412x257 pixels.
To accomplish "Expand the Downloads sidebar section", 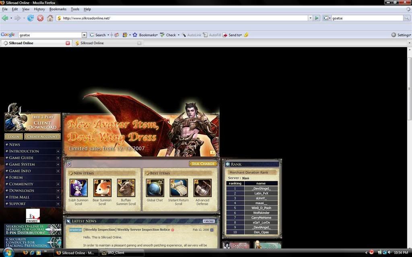I will pyautogui.click(x=58, y=191).
